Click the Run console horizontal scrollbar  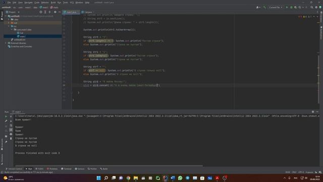(109, 166)
